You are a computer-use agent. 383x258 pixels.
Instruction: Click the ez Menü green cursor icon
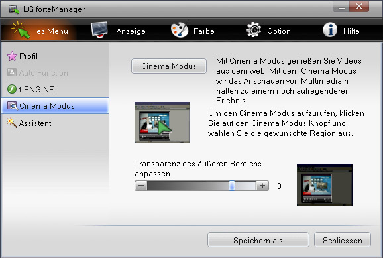pos(21,30)
